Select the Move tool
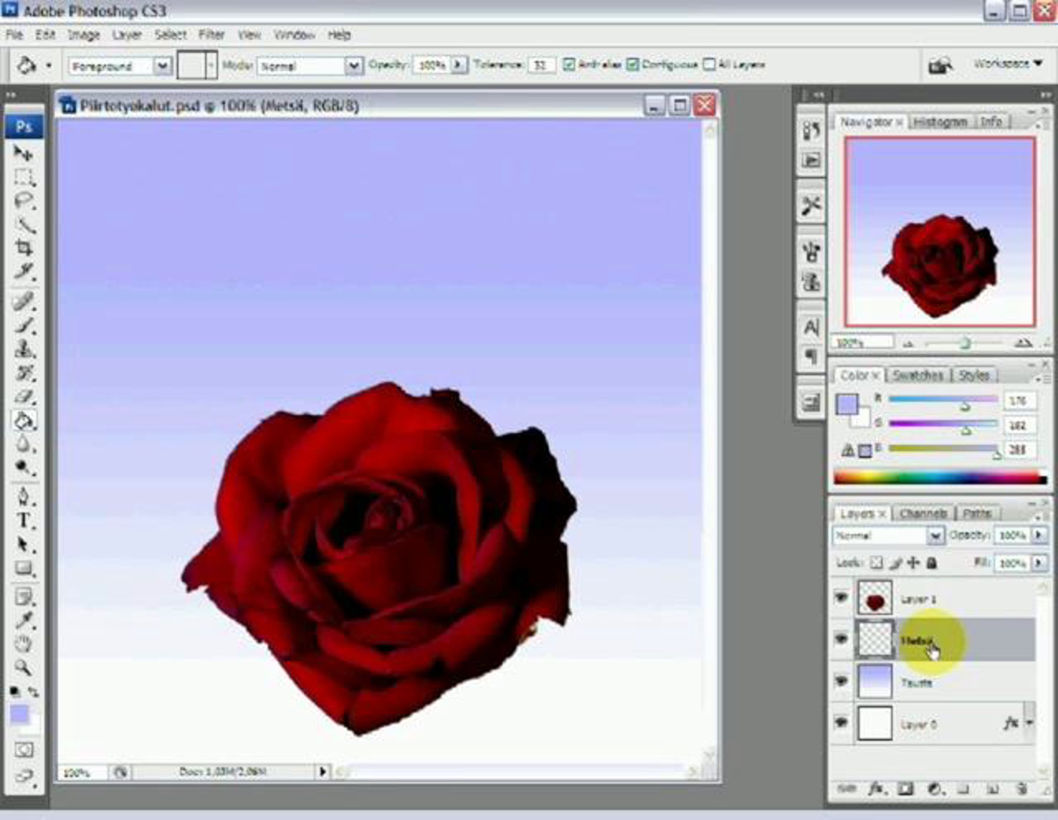 point(22,153)
